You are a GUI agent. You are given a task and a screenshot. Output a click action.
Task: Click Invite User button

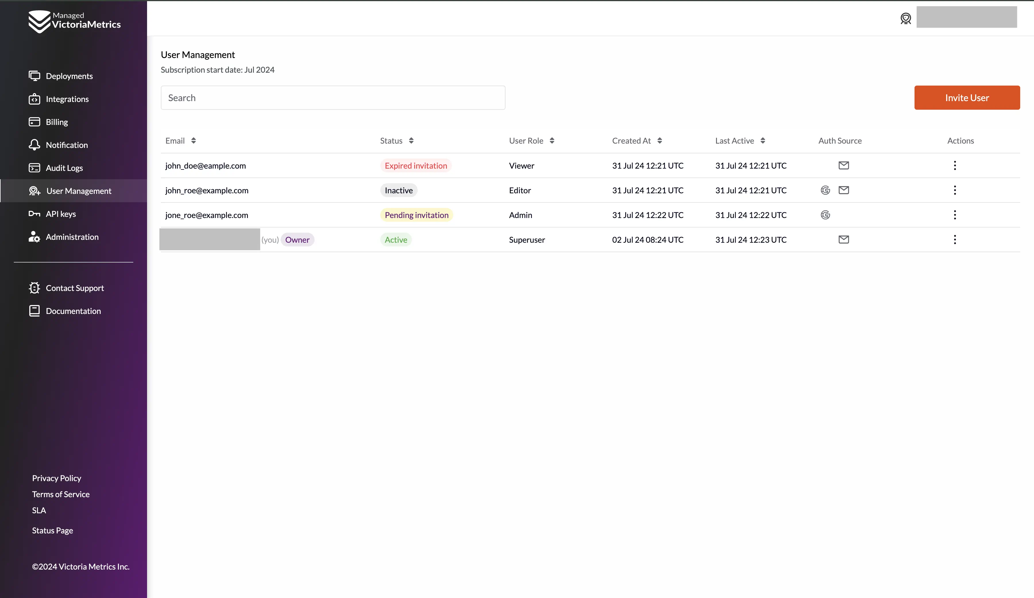[x=967, y=98]
